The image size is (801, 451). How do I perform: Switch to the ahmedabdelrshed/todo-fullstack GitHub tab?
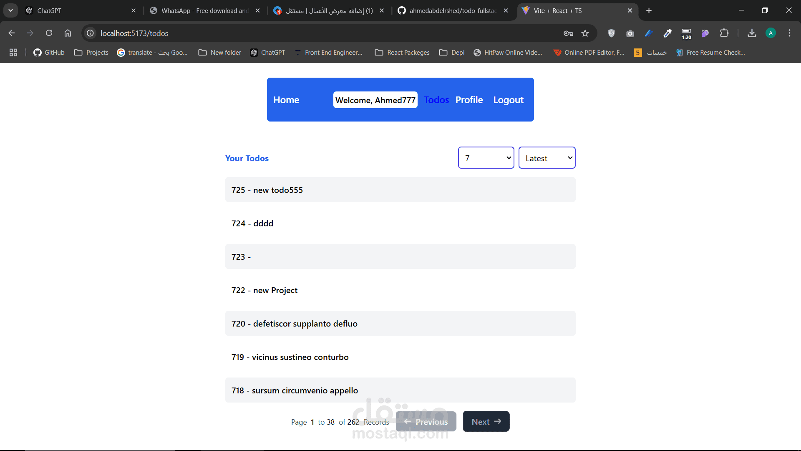[x=453, y=10]
